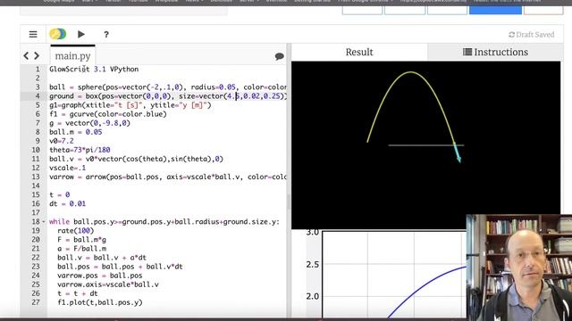Click line 13 varrow arrow definition
Image resolution: width=572 pixels, height=321 pixels.
tap(168, 177)
